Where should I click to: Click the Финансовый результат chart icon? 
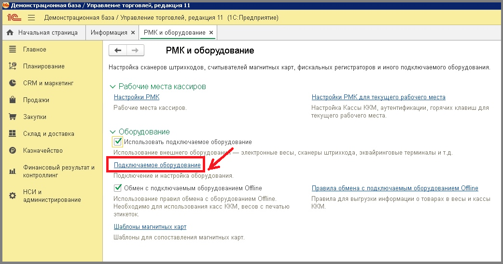click(x=13, y=171)
